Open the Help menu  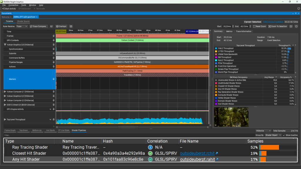click(x=41, y=5)
